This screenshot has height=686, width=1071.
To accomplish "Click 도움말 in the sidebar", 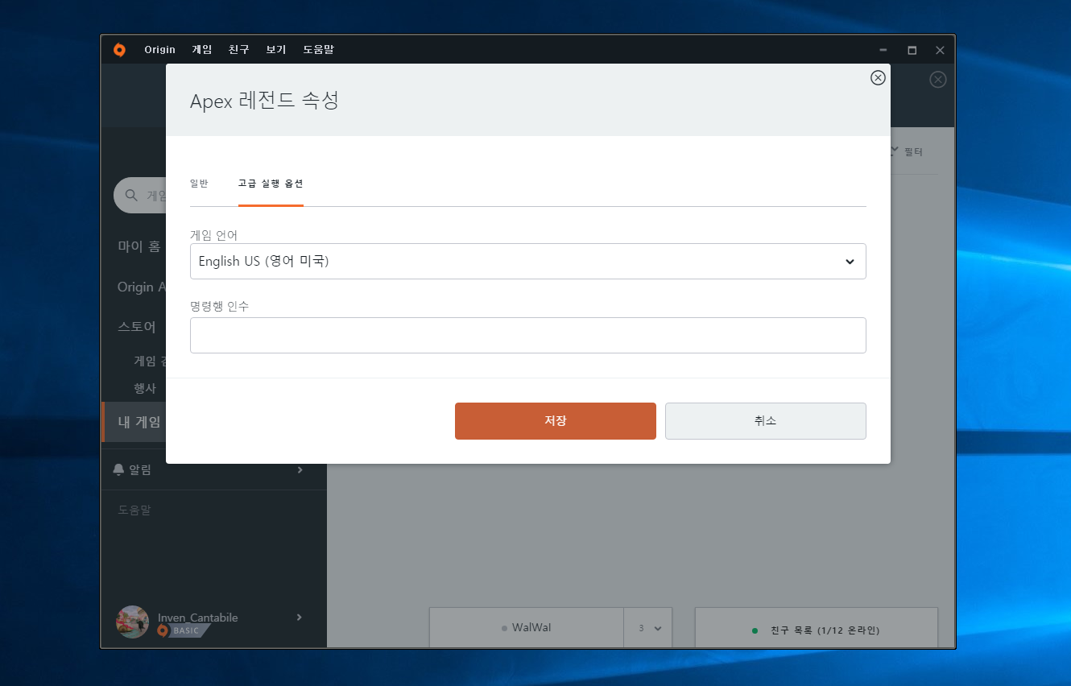I will (x=134, y=510).
